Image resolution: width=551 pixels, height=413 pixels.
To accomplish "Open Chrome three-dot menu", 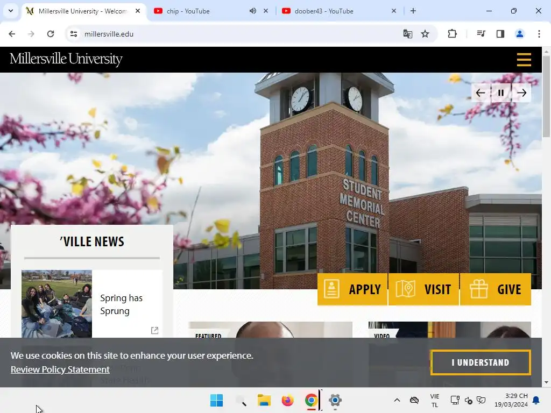I will click(539, 34).
